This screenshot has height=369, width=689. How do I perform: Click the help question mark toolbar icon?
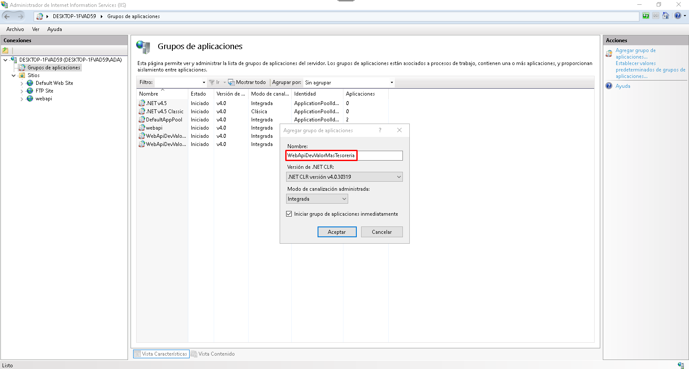click(678, 16)
